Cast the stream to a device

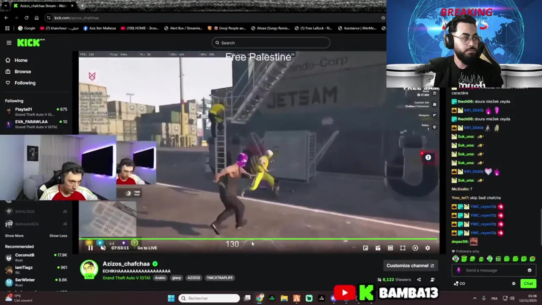pyautogui.click(x=378, y=248)
